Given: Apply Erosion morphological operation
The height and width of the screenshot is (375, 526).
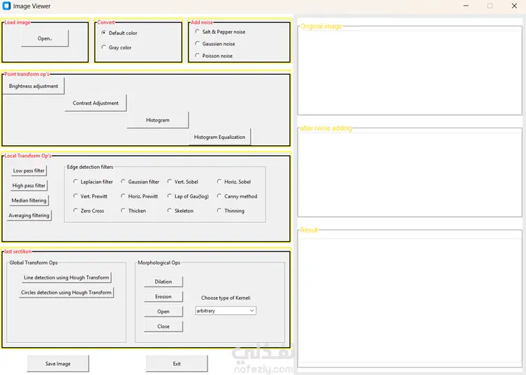Looking at the screenshot, I should click(163, 297).
